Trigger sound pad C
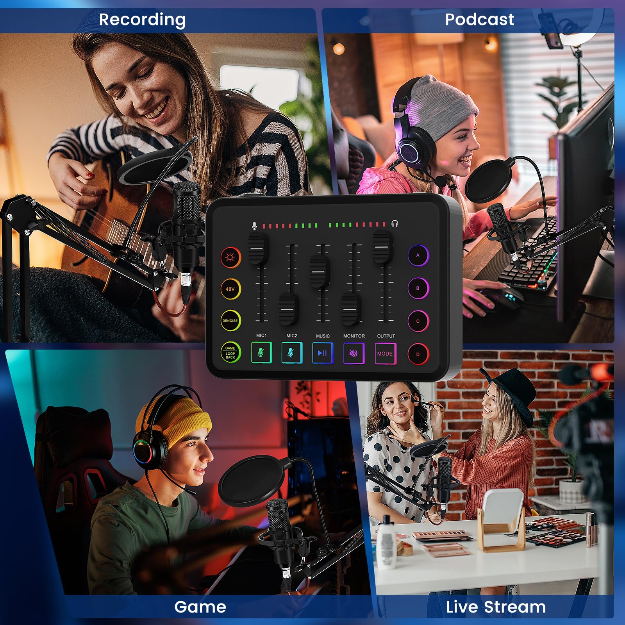This screenshot has height=625, width=625. 418,321
